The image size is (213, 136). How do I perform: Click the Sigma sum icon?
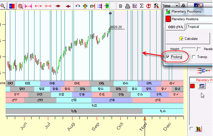(x=142, y=6)
